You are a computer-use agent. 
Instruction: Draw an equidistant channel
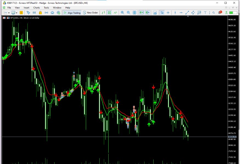pos(193,13)
